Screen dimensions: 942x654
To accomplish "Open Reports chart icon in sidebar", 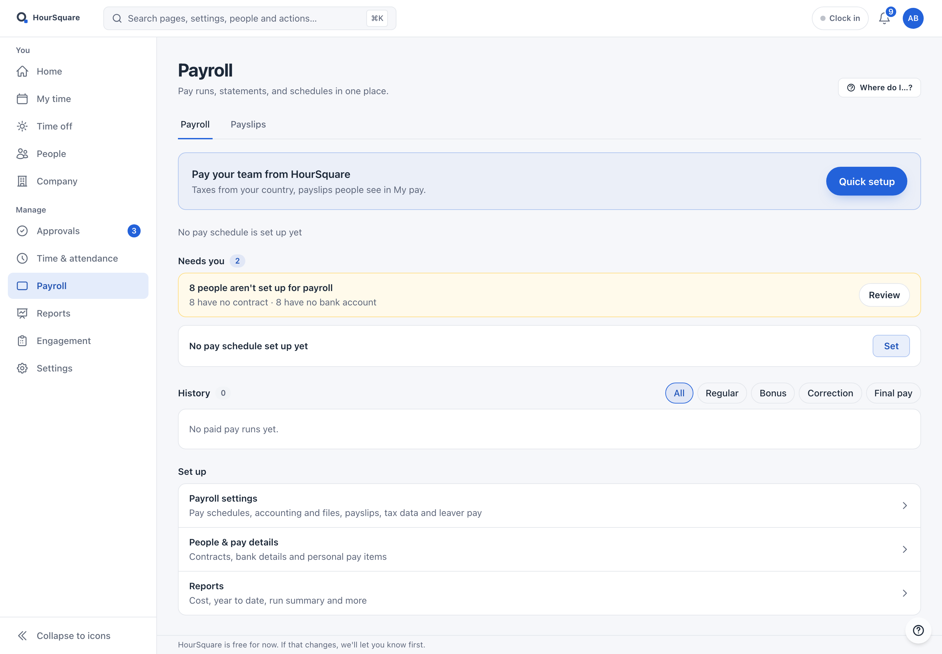I will (22, 313).
